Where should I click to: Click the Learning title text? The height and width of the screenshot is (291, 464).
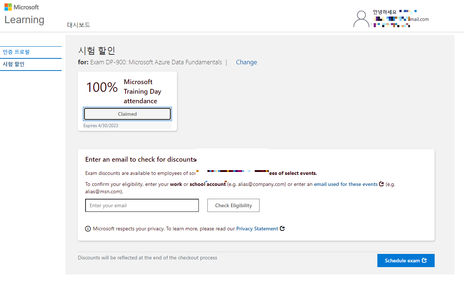[24, 20]
